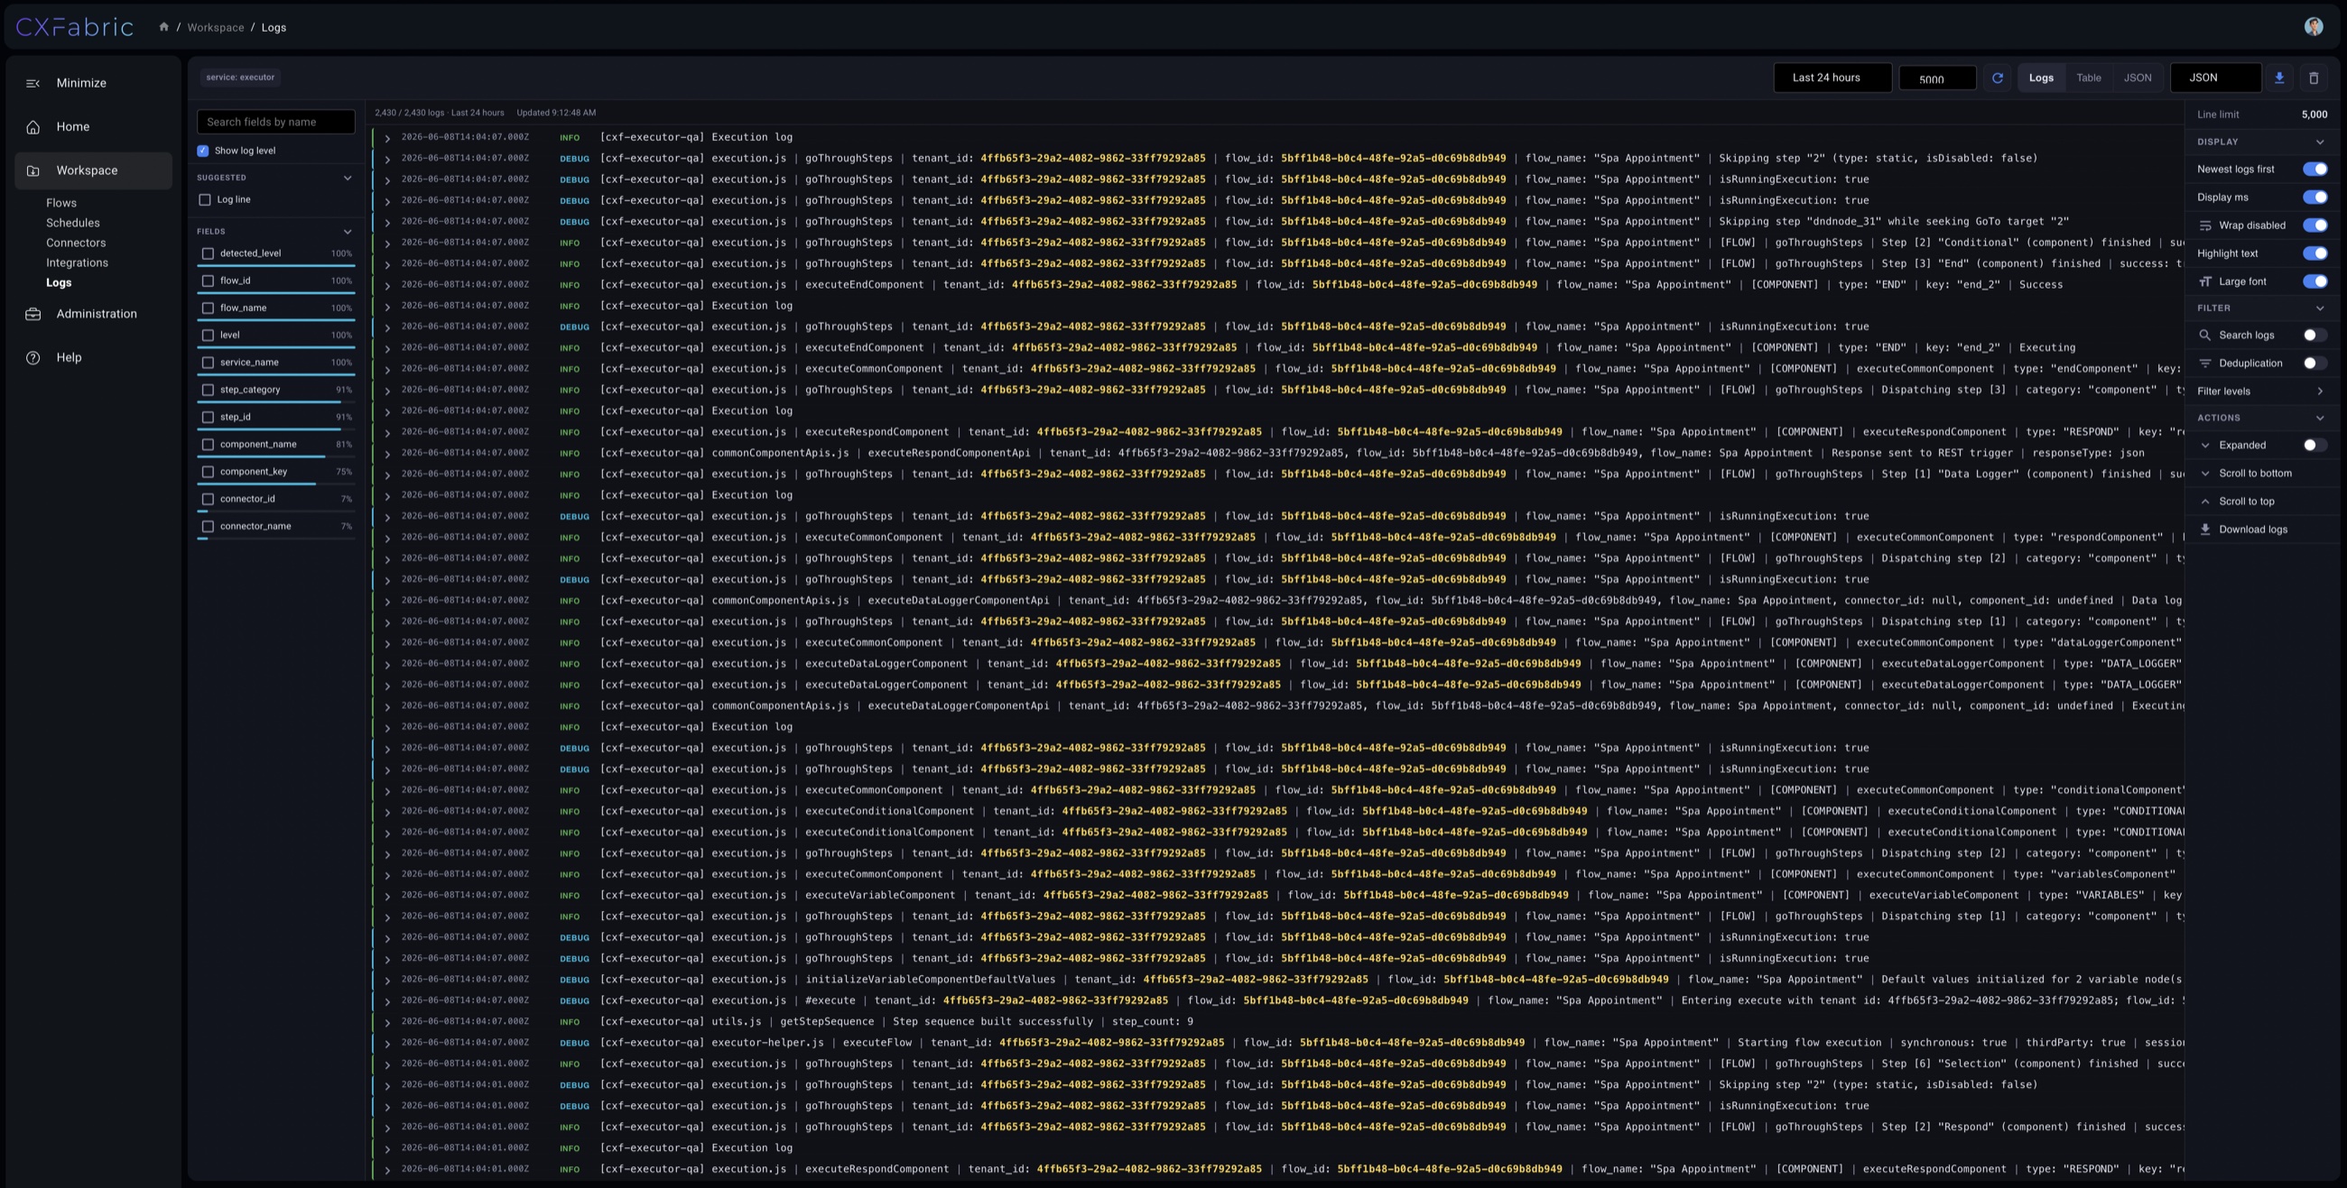Toggle Display ms switch
This screenshot has height=1188, width=2347.
tap(2315, 198)
